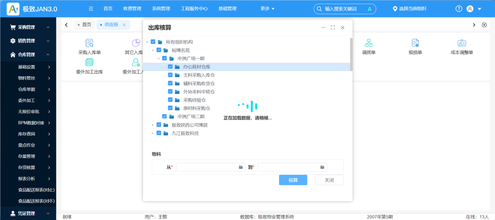Toggle the sidebar collapse hamburger icon

[x=91, y=9]
